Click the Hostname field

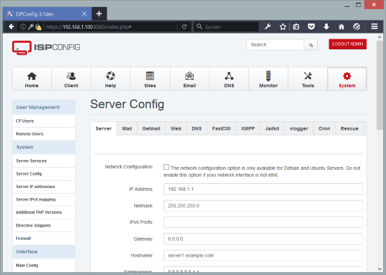(263, 255)
